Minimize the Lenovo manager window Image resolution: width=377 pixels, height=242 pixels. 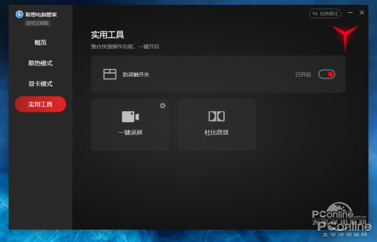click(350, 13)
